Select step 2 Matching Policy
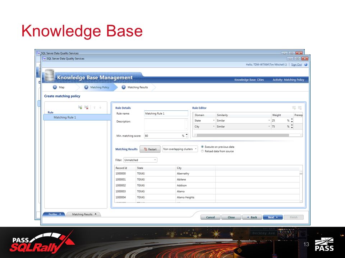This screenshot has height=258, width=345. (97, 87)
